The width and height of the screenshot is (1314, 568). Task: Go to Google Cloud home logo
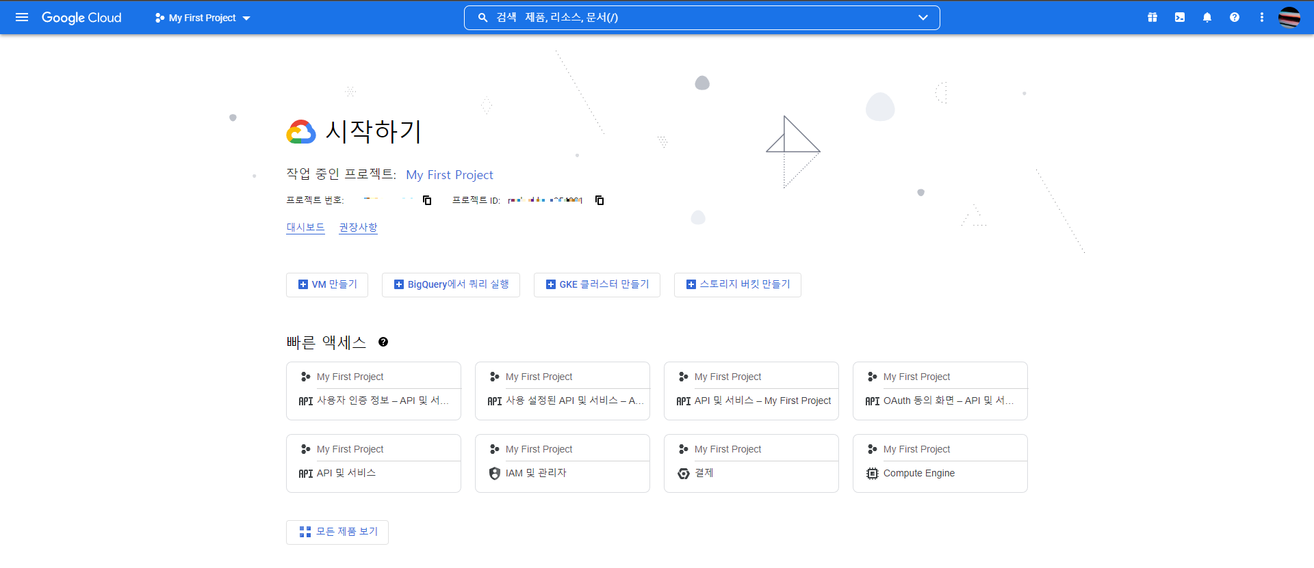click(81, 18)
